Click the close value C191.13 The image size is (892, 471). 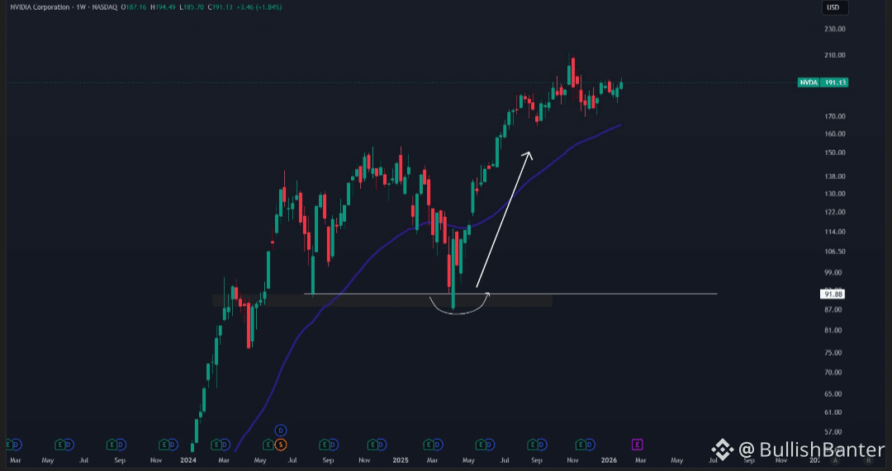(221, 7)
